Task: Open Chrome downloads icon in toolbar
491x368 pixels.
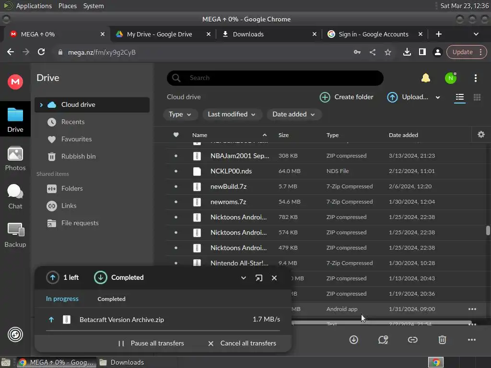Action: (407, 52)
